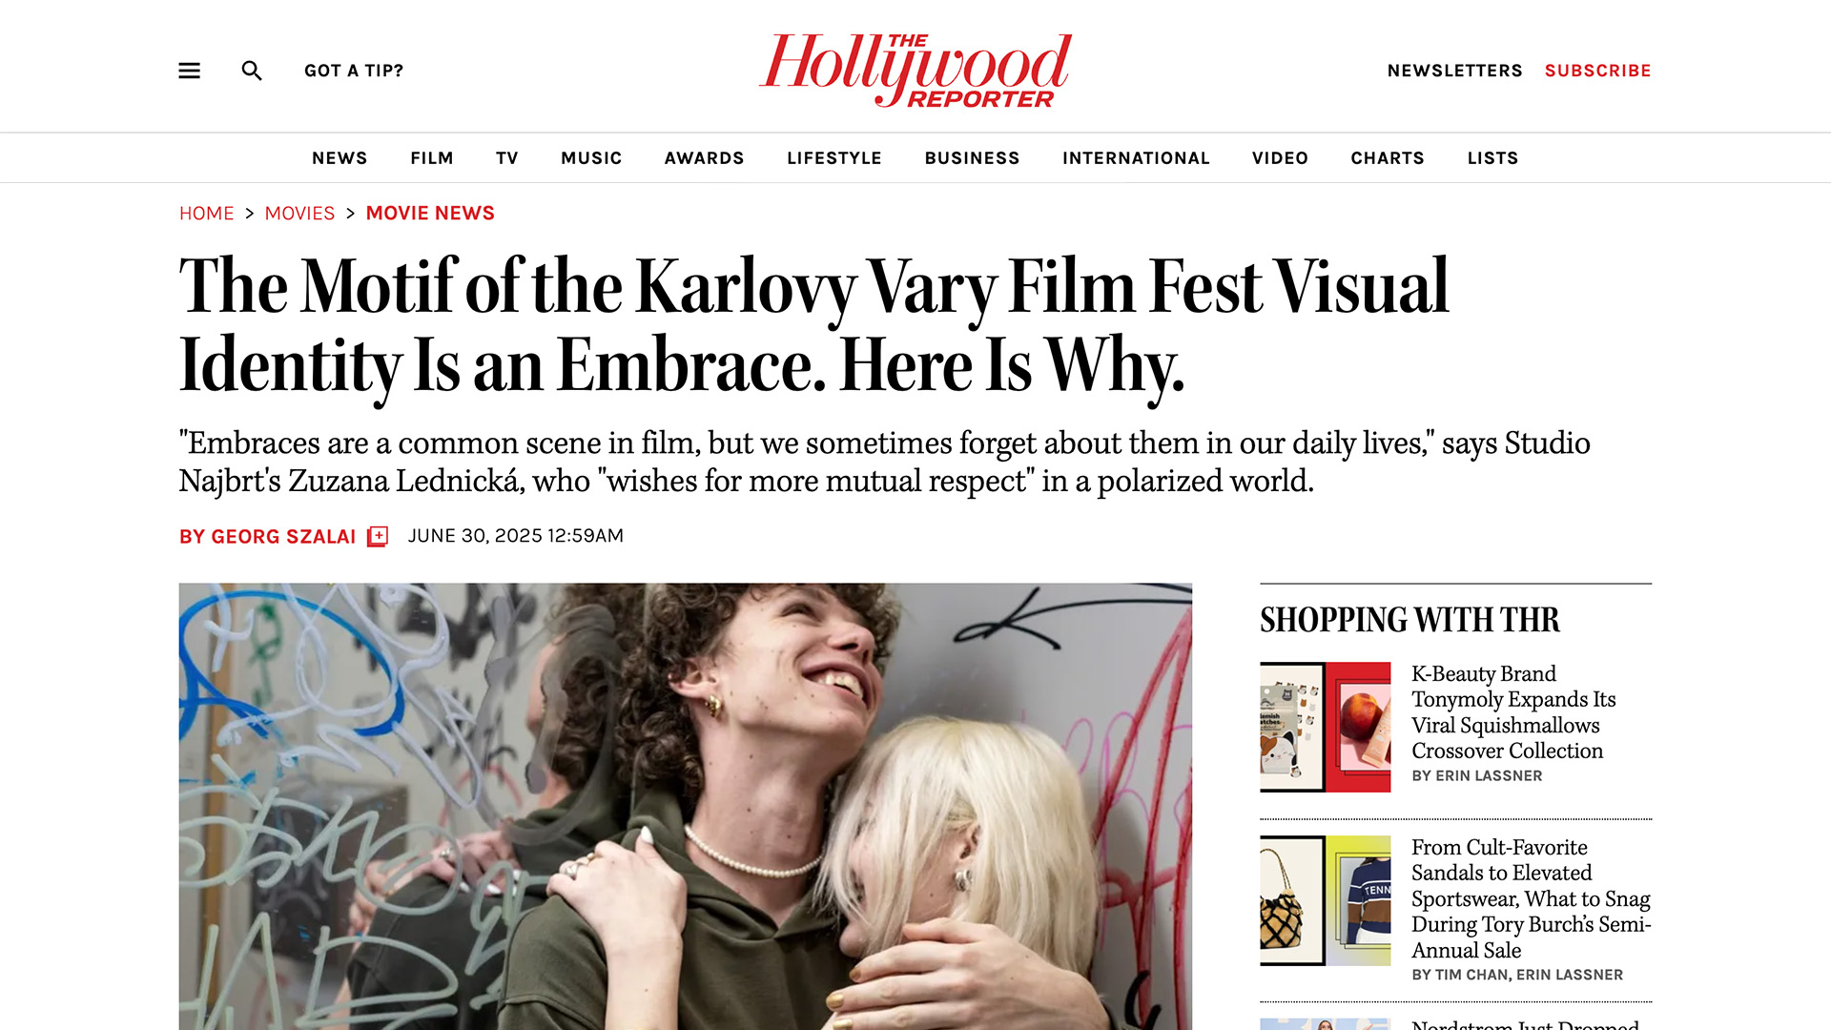
Task: Click the follow author plus icon
Action: click(378, 536)
